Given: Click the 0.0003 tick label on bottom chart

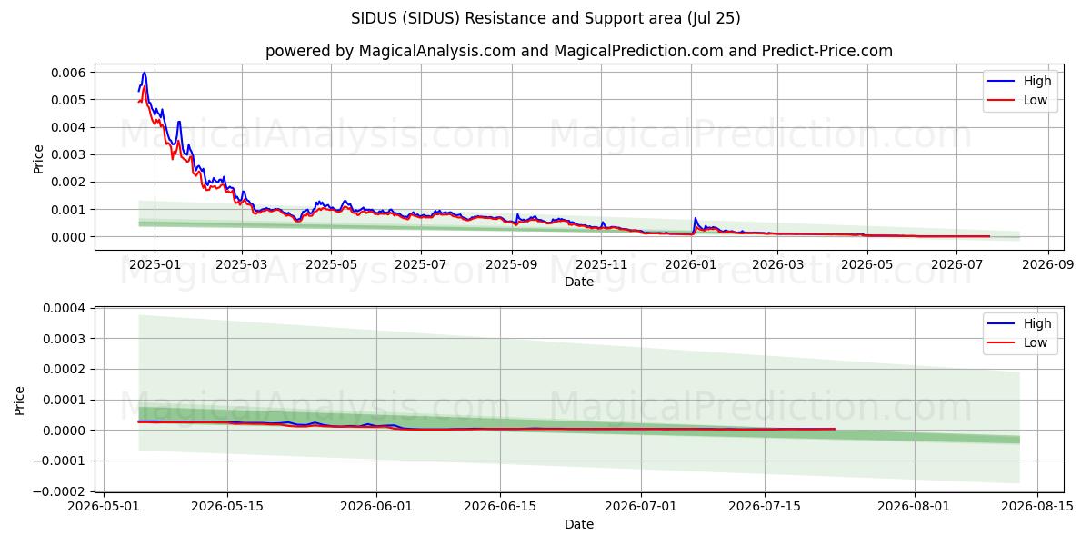Looking at the screenshot, I should (65, 339).
